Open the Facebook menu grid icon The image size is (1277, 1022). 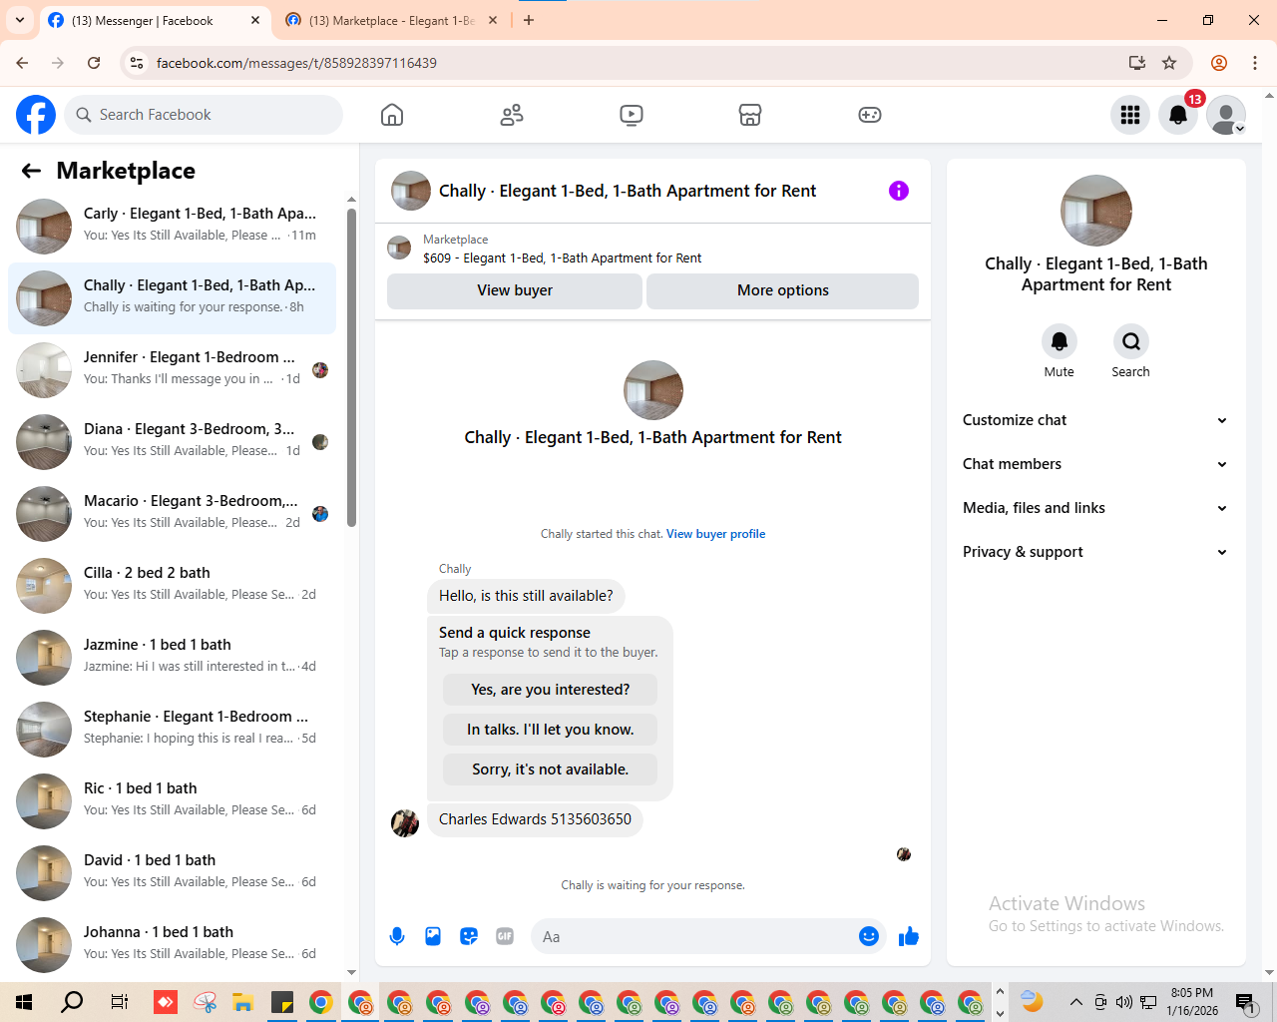click(1130, 115)
